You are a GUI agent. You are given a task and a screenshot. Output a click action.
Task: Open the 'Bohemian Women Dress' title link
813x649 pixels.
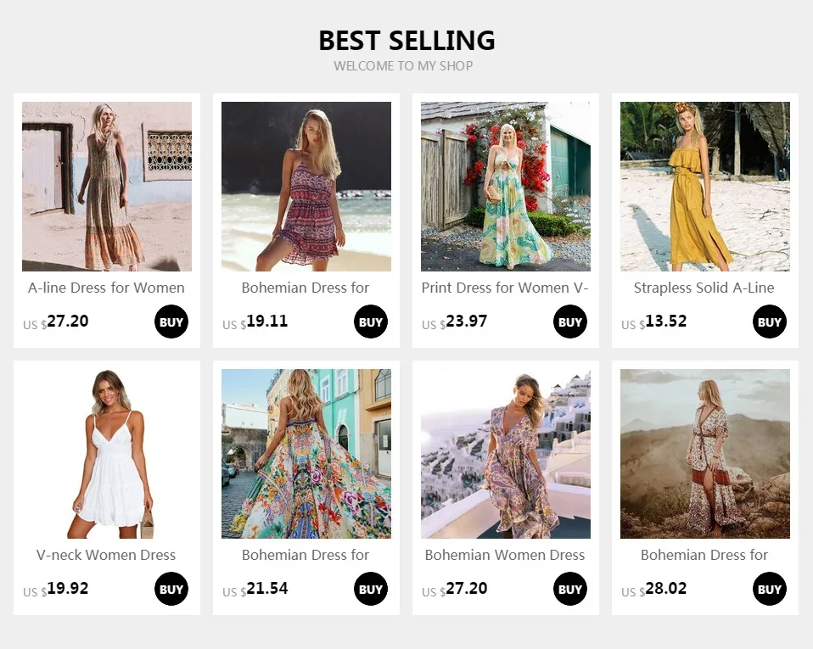[505, 555]
